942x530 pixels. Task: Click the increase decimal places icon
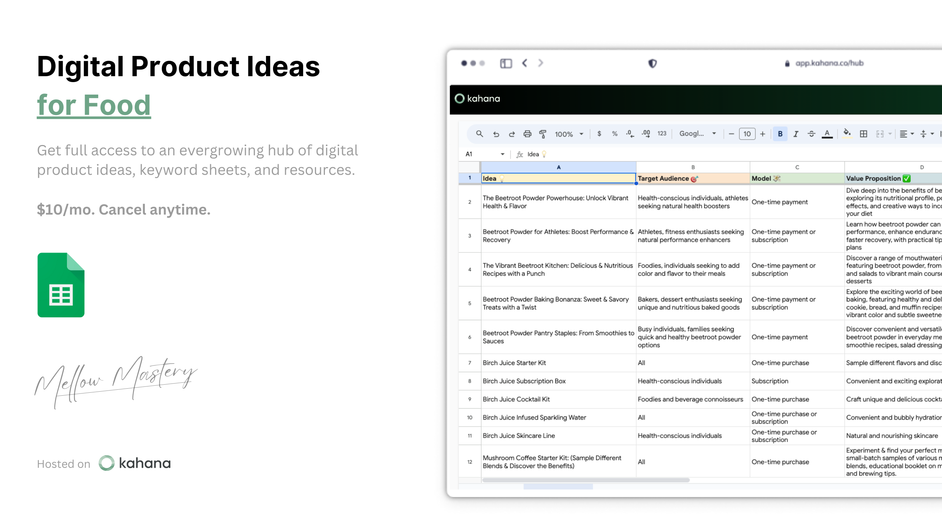[x=646, y=134]
